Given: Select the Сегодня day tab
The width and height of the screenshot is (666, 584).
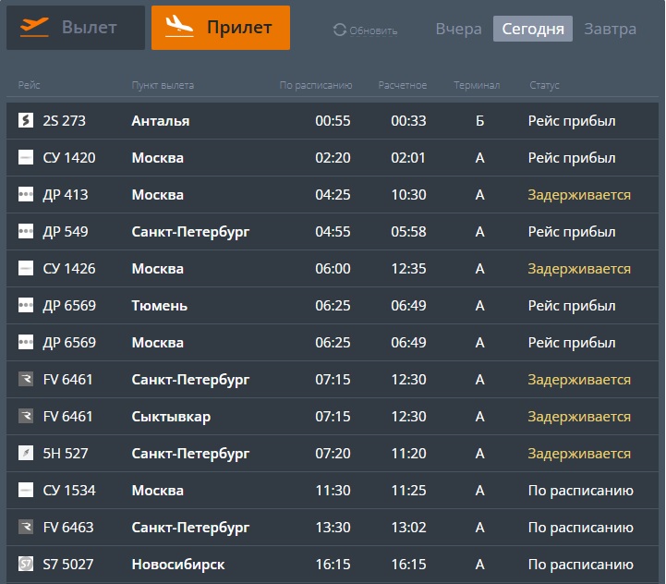Looking at the screenshot, I should click(x=533, y=29).
